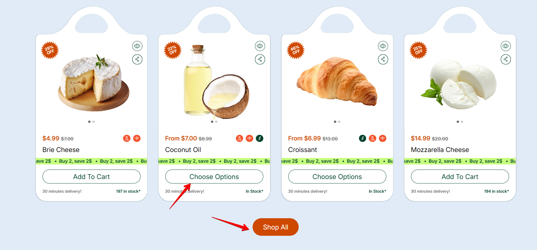The image size is (537, 250).
Task: Share the Brie Cheese product
Action: (x=137, y=59)
